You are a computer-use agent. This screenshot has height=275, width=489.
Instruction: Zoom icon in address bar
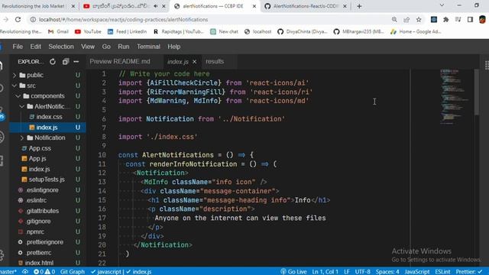[x=394, y=19]
